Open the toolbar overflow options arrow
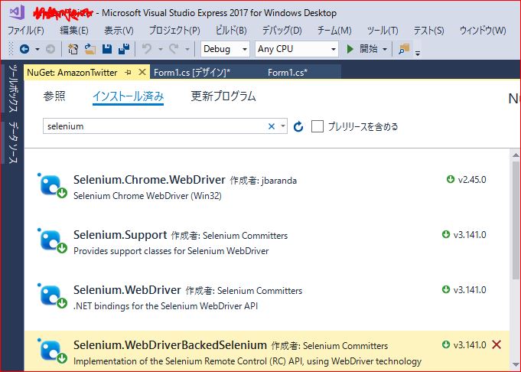Image resolution: width=521 pixels, height=372 pixels. [x=418, y=52]
